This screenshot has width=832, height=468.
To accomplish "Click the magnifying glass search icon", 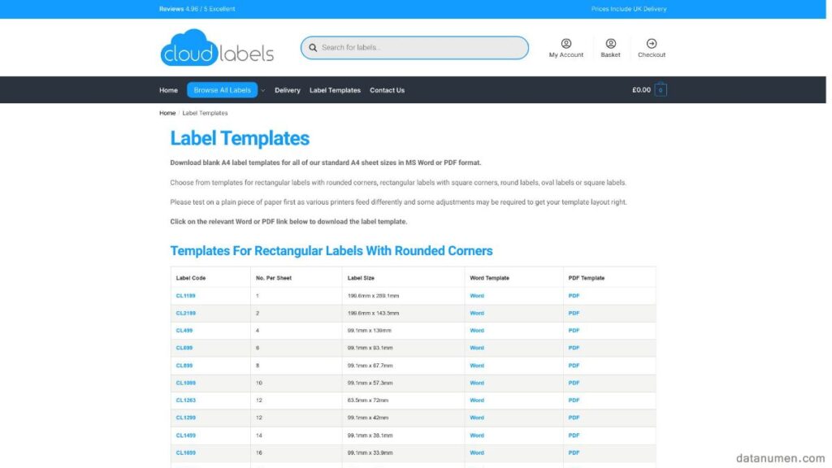I will click(x=314, y=48).
